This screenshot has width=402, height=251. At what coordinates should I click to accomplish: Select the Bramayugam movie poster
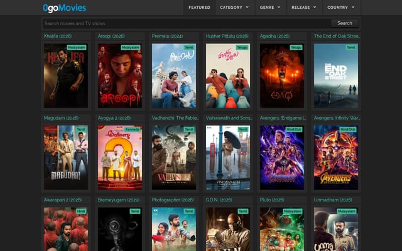[120, 229]
